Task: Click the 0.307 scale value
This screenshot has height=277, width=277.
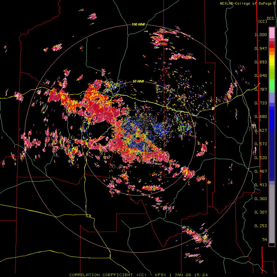Action: pyautogui.click(x=261, y=212)
